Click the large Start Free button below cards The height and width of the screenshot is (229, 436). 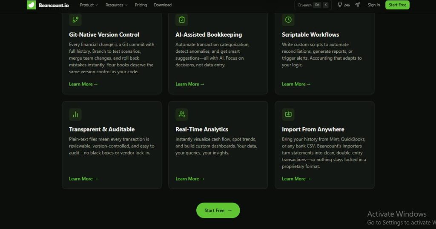pyautogui.click(x=218, y=210)
